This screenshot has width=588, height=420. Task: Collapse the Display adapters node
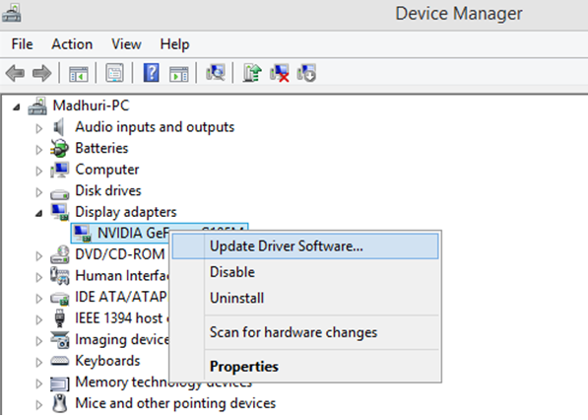point(38,214)
